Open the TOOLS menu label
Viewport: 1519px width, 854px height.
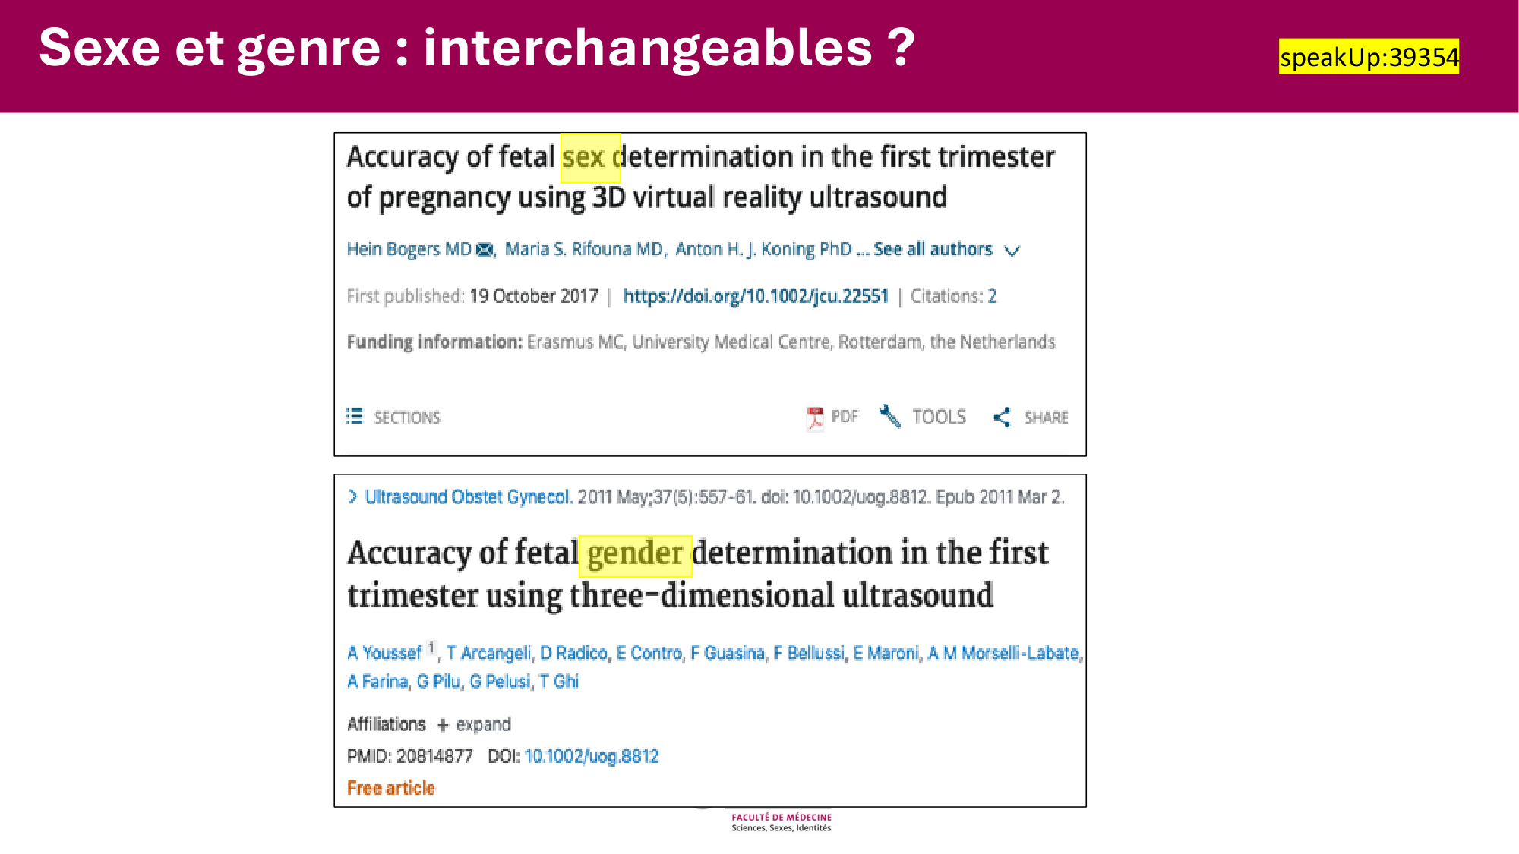[939, 417]
